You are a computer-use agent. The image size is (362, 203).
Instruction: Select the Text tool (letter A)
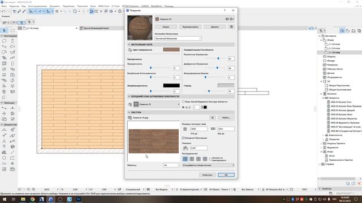click(x=4, y=141)
